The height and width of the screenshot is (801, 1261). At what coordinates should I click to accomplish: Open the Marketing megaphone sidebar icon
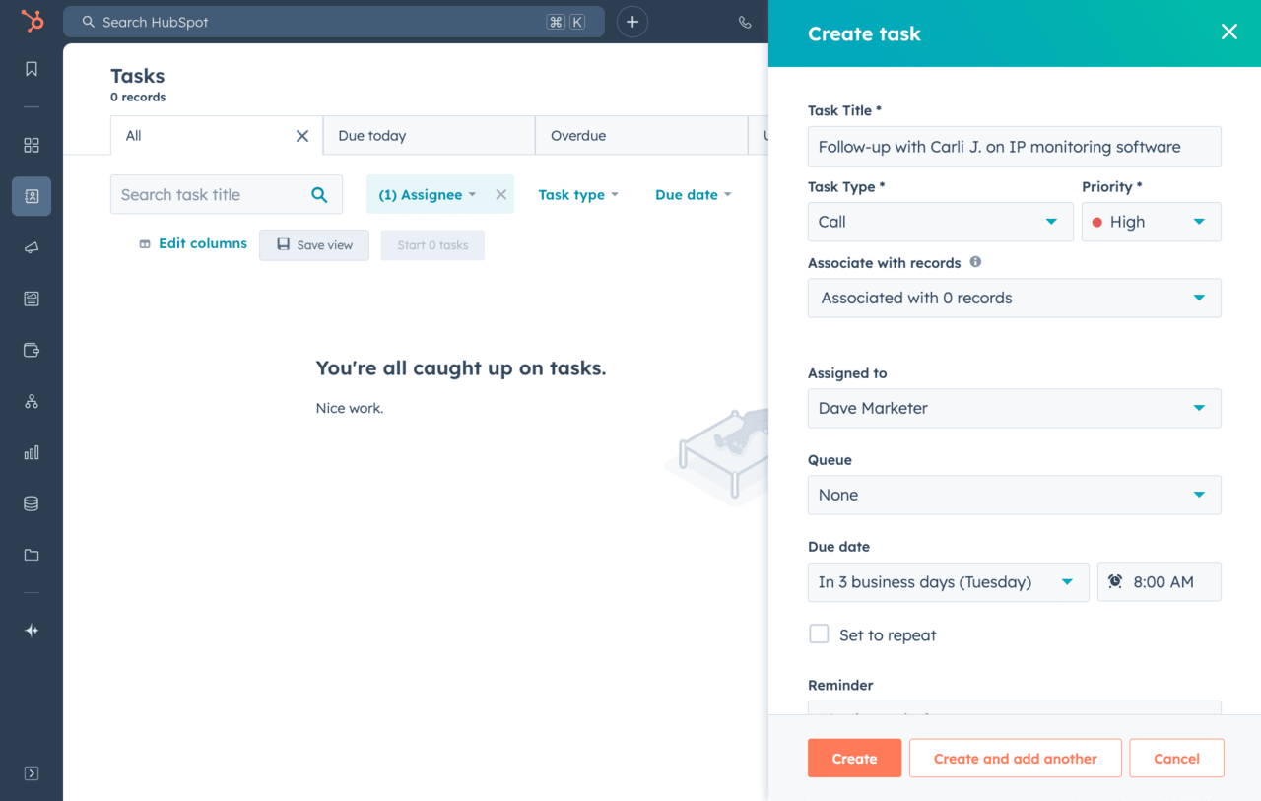32,247
